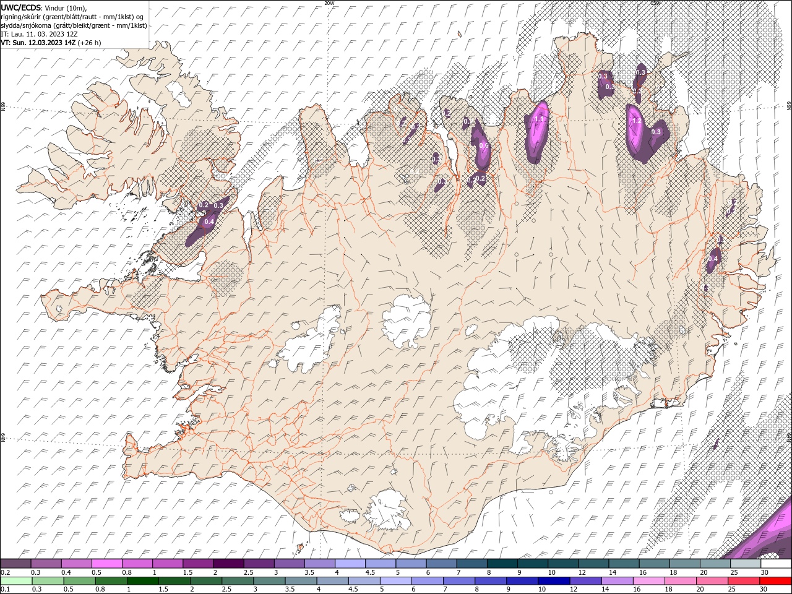Viewport: 792px width, 594px height.
Task: Click the 1.1 snowfall value label
Action: point(539,119)
